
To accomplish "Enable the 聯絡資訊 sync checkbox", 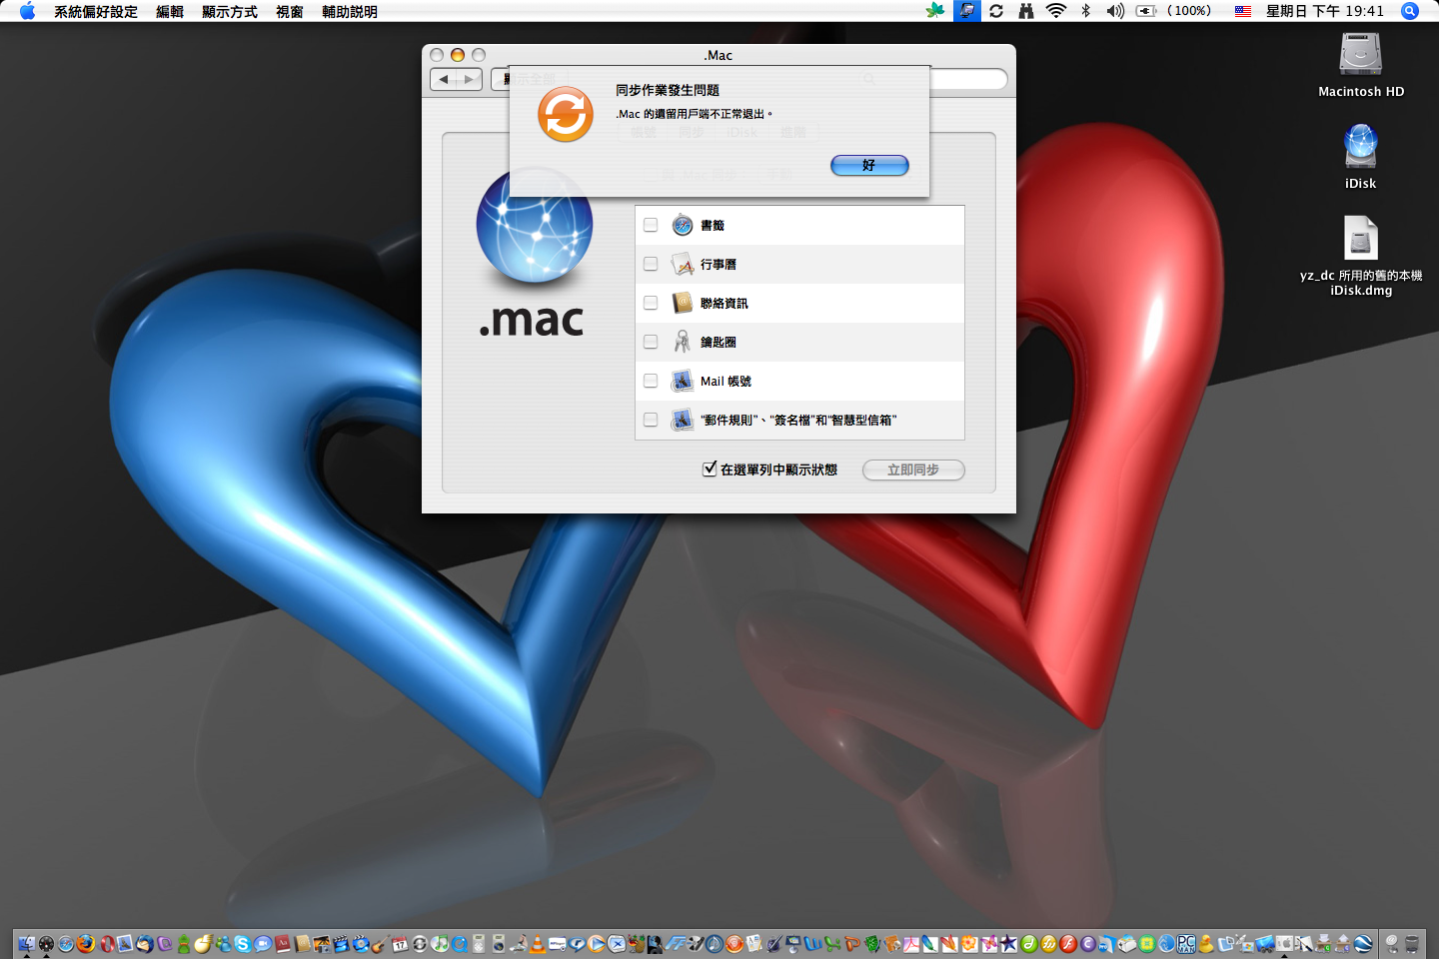I will (x=651, y=303).
